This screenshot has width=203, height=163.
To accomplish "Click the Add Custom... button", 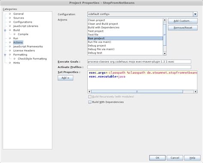I will coord(183,21).
